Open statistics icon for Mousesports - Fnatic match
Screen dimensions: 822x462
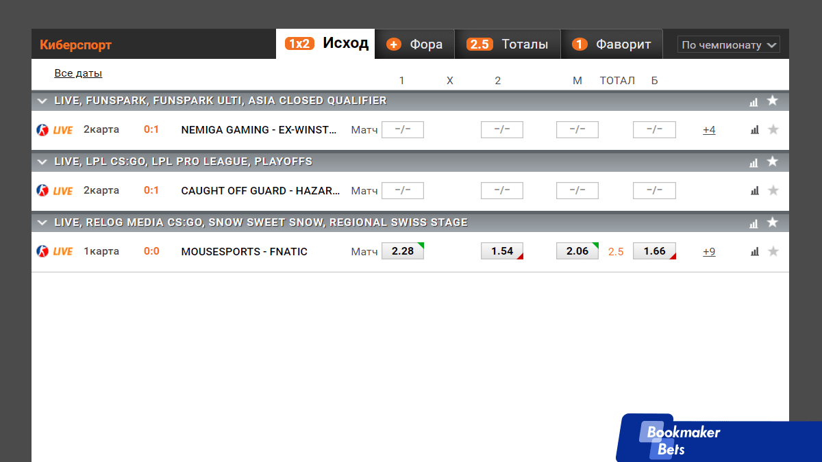(x=754, y=252)
